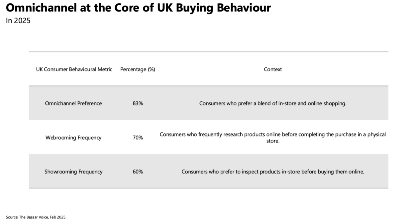Select the 60% percentage value
The height and width of the screenshot is (224, 400).
click(138, 172)
